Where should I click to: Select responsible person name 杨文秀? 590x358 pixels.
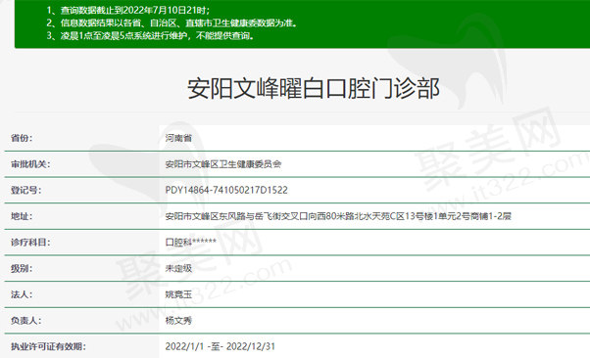pyautogui.click(x=178, y=321)
